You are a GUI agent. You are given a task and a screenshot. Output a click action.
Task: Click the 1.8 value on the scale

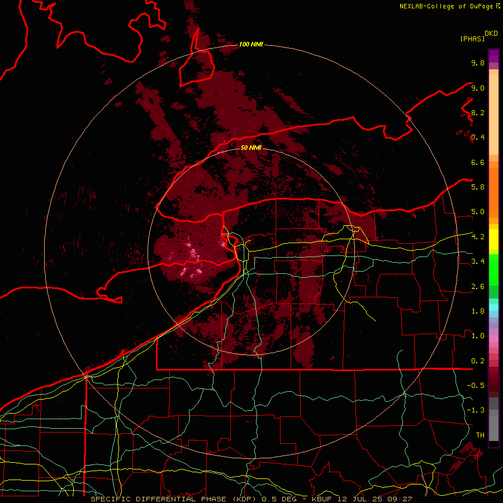(x=478, y=311)
